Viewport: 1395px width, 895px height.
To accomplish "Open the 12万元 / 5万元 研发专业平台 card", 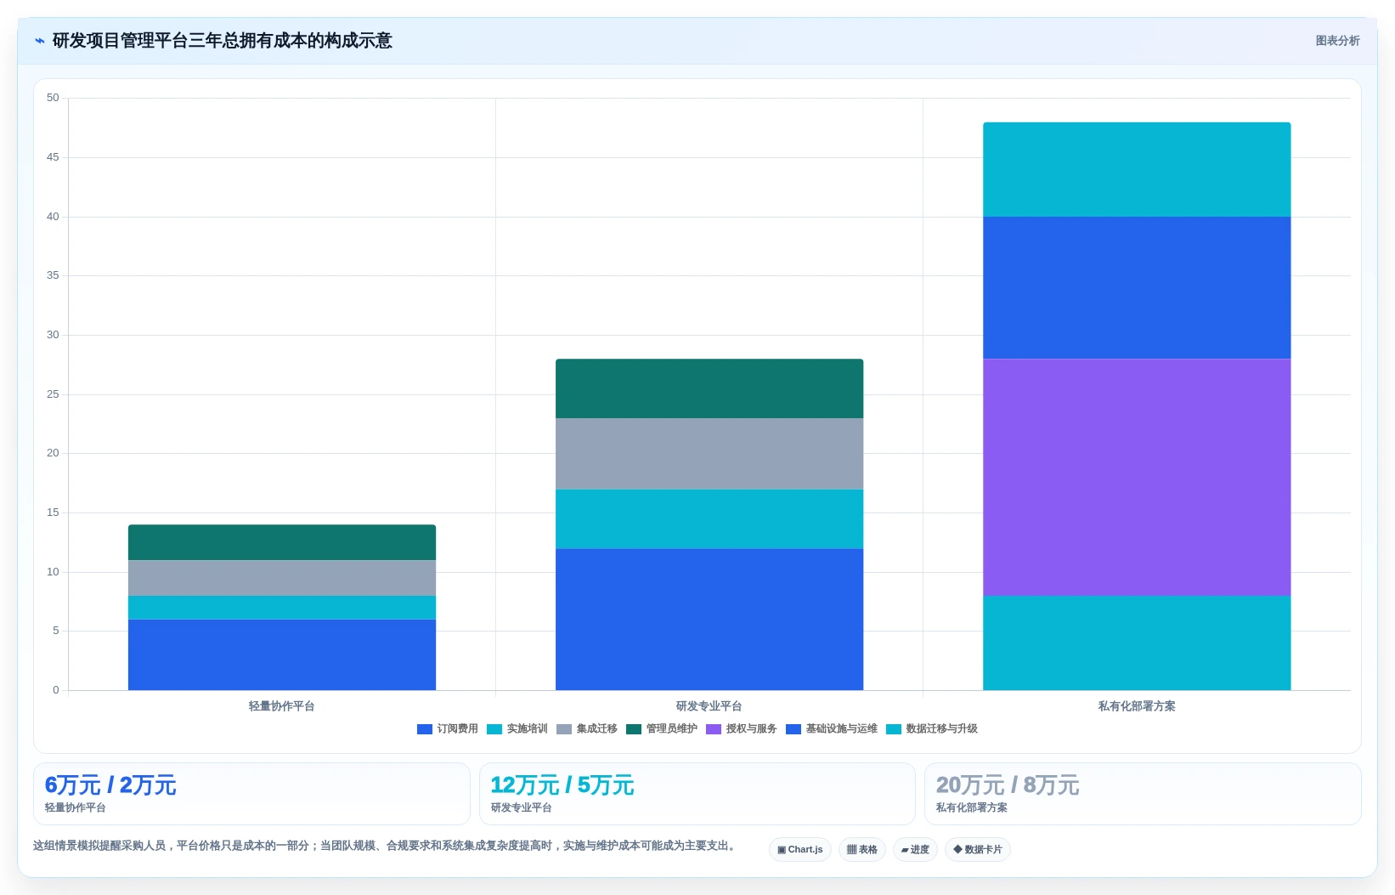I will point(697,794).
